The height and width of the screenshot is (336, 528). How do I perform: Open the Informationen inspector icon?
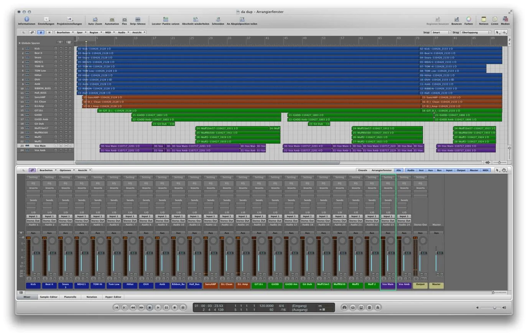click(x=26, y=19)
